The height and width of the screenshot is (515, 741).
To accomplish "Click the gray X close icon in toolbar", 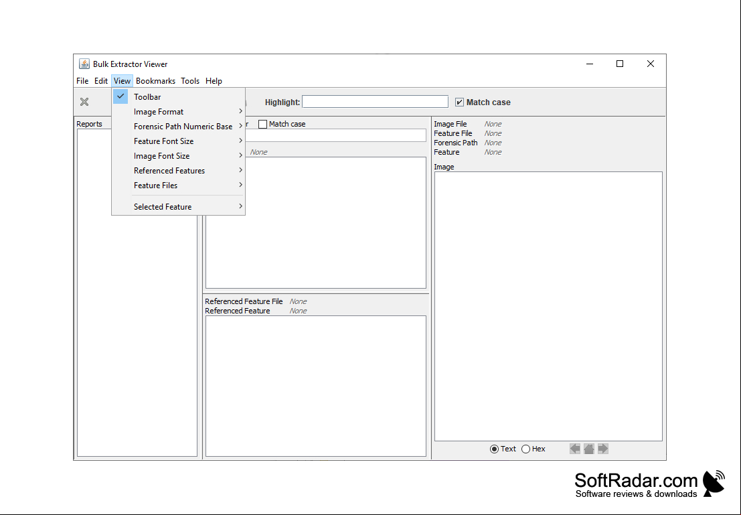I will [x=84, y=102].
